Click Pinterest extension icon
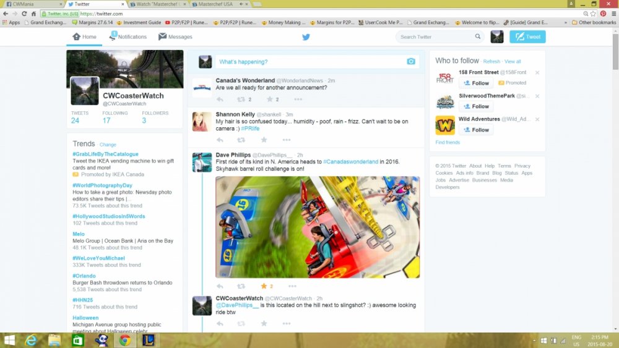 [603, 14]
